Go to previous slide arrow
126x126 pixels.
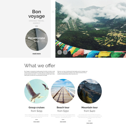tap(60, 52)
